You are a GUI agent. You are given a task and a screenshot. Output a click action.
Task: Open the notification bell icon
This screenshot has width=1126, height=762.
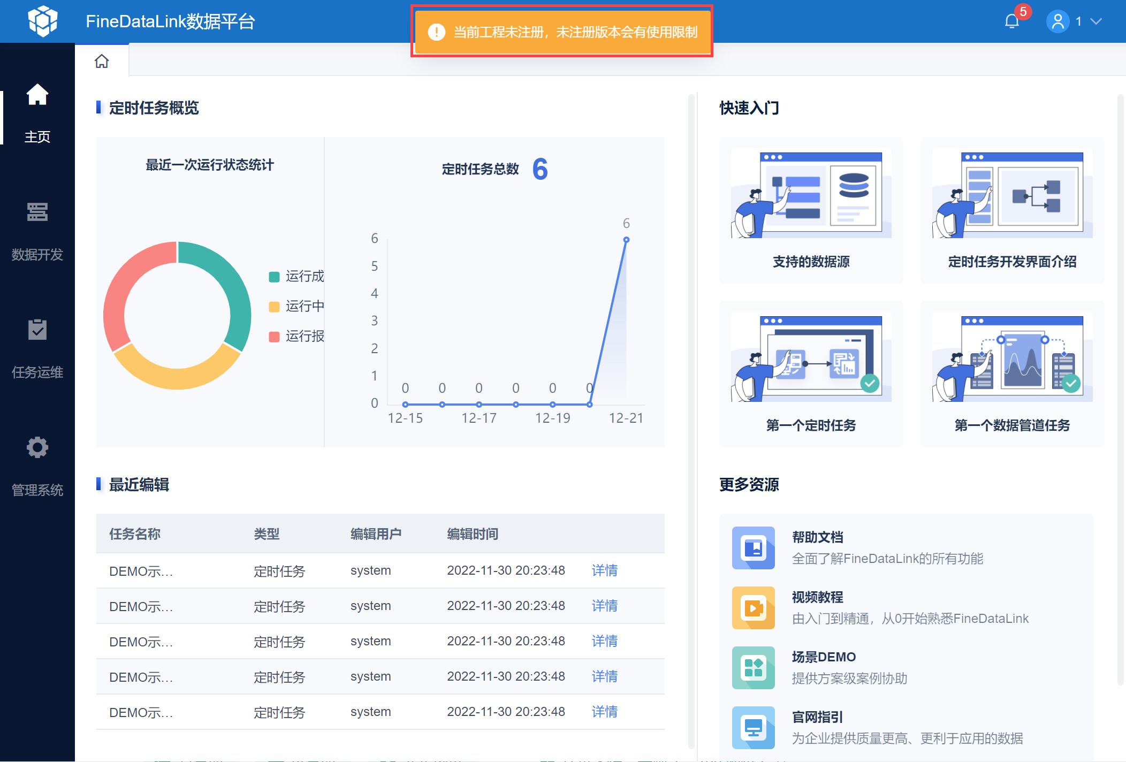[x=1011, y=21]
